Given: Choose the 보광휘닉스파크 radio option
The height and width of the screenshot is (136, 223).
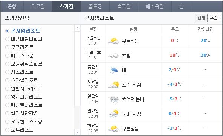Looking at the screenshot, I should 7,64.
